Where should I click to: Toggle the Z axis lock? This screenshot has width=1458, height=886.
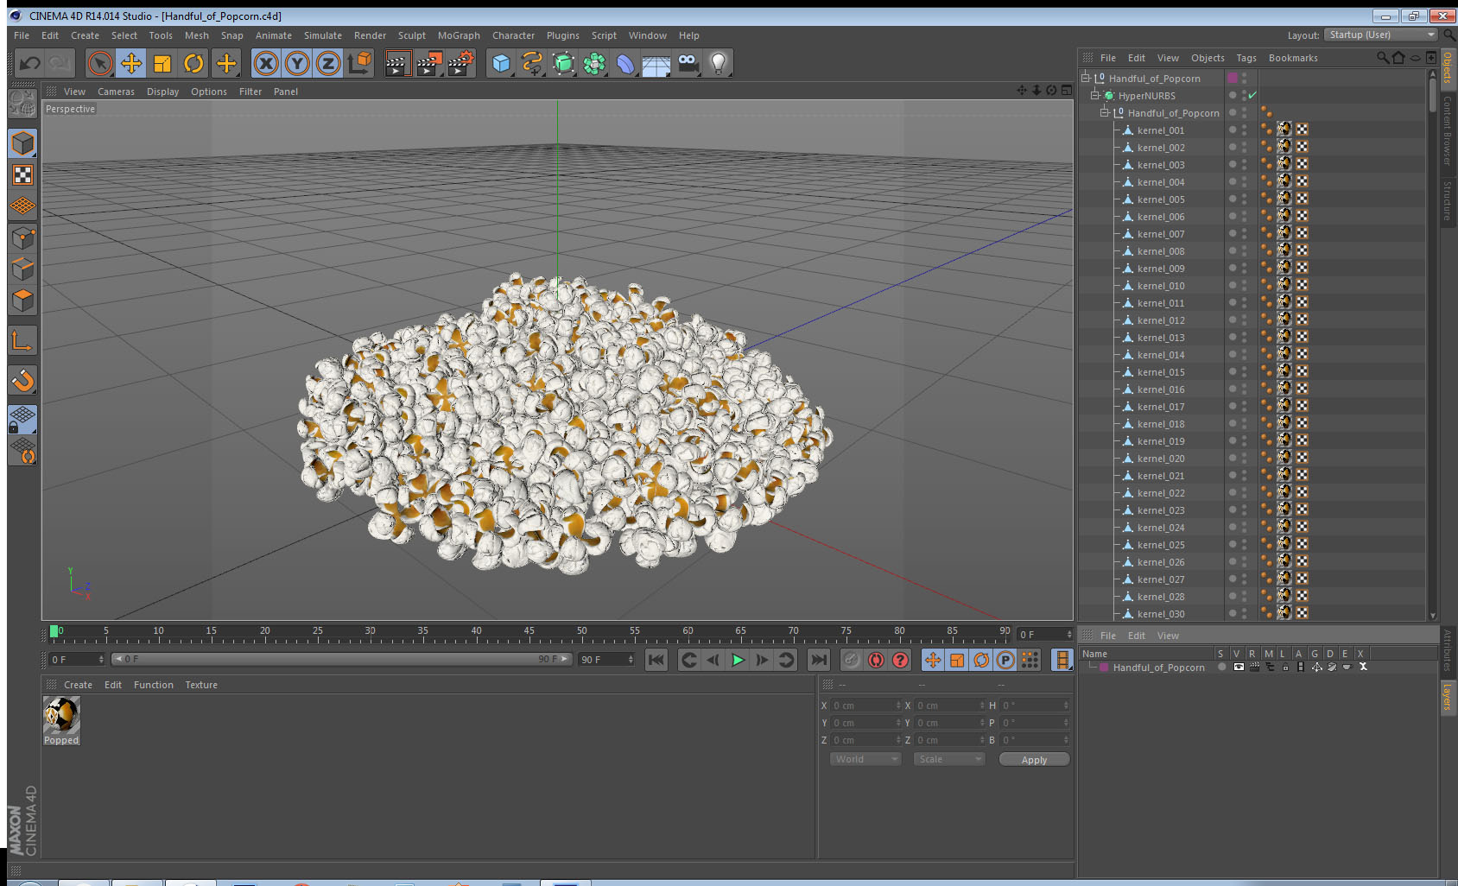pyautogui.click(x=328, y=63)
